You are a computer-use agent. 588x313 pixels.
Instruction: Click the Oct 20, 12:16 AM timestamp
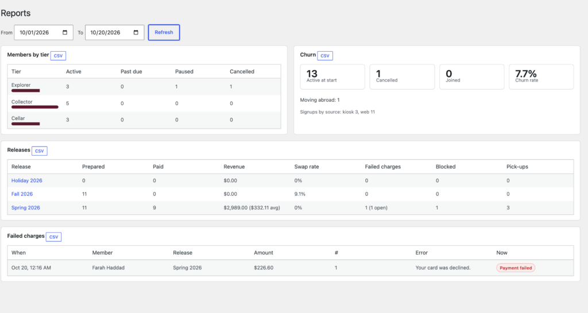pyautogui.click(x=31, y=268)
